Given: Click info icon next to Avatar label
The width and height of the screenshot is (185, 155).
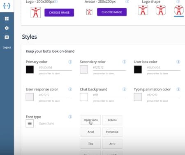Looking at the screenshot, I should click(x=127, y=2).
